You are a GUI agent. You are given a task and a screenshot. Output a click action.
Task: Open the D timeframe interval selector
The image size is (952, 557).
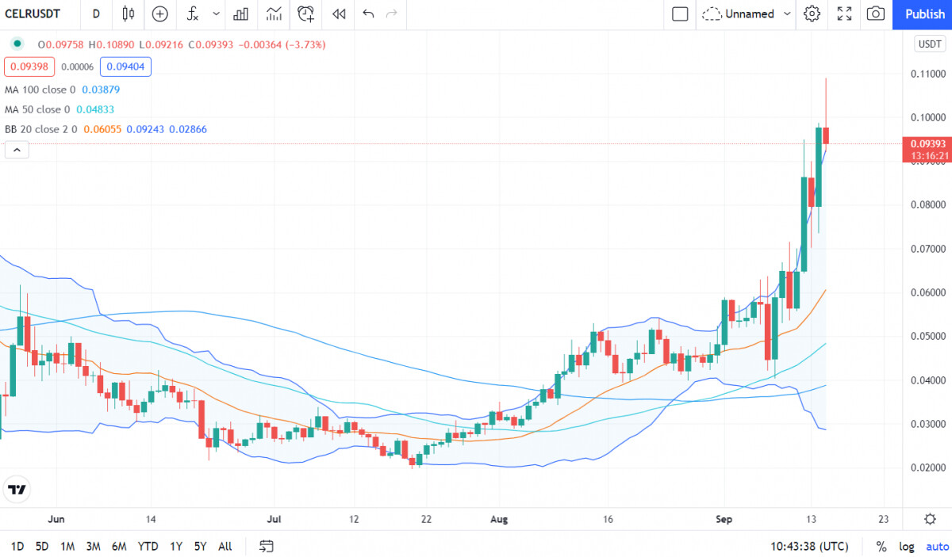pos(96,13)
